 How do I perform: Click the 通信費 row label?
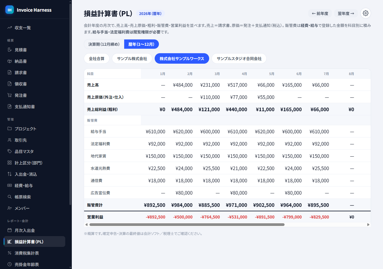[97, 181]
